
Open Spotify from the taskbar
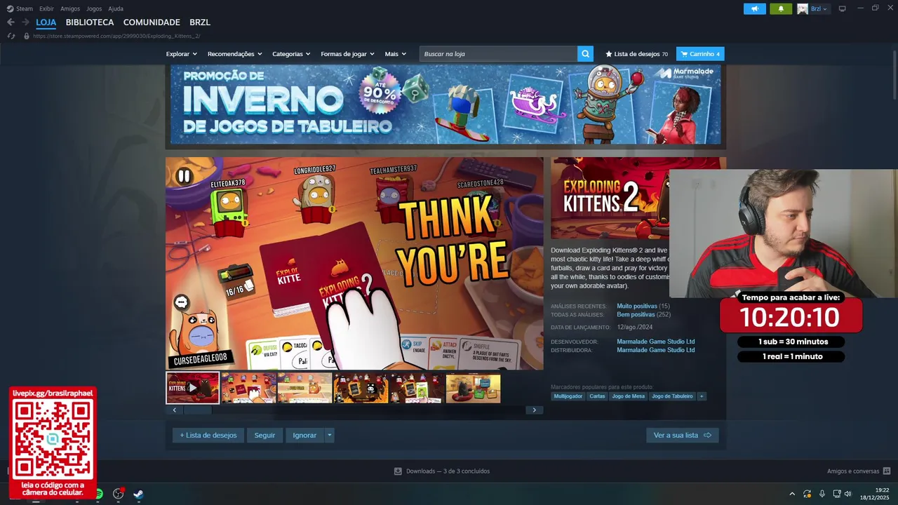(x=98, y=494)
